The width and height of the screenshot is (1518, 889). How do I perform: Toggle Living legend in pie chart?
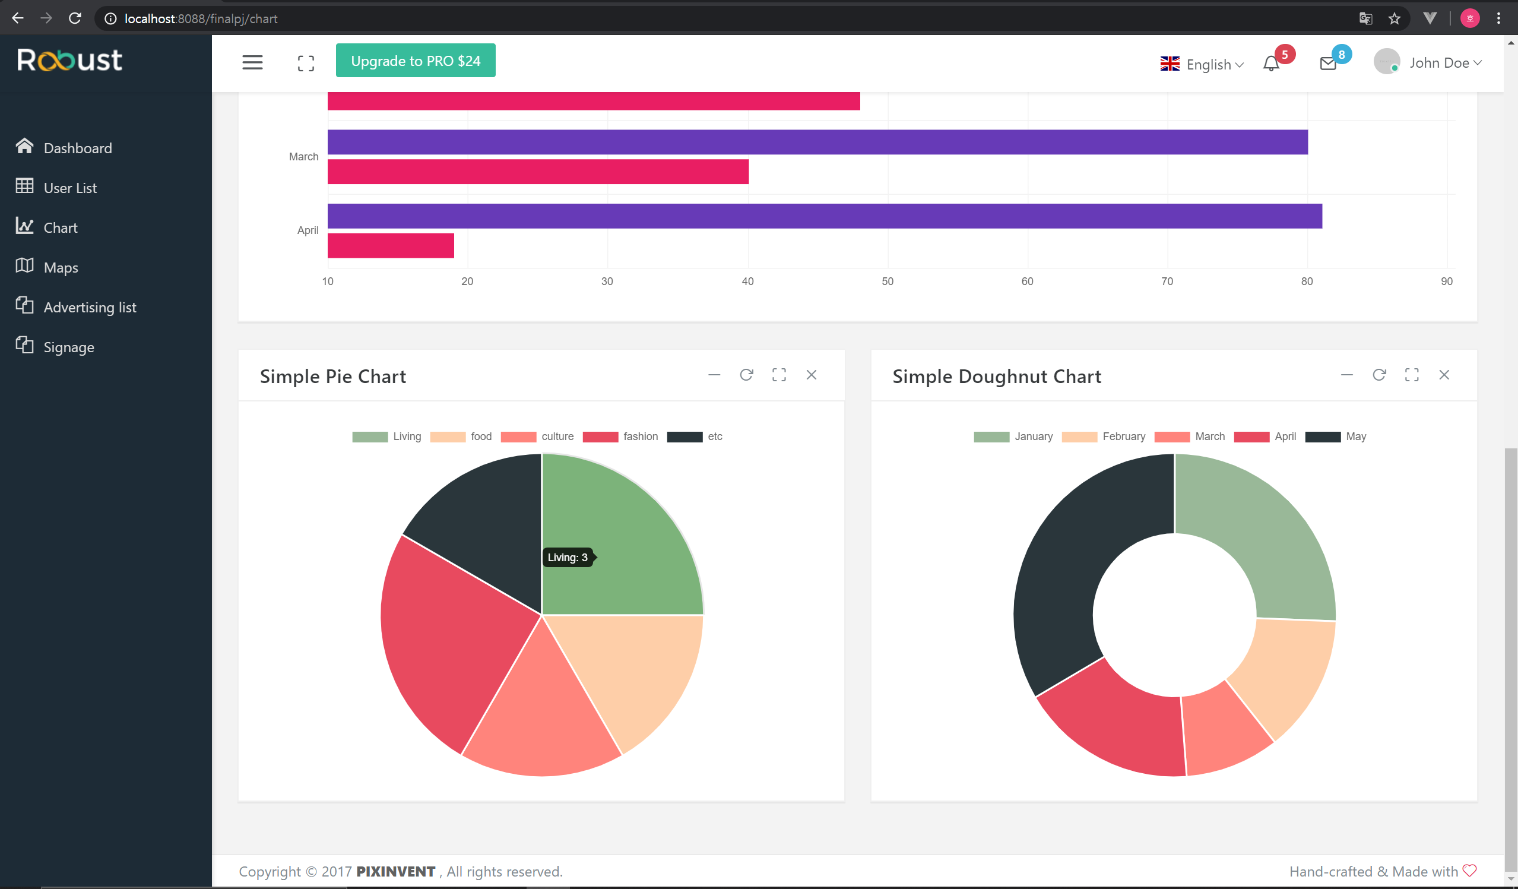(386, 436)
